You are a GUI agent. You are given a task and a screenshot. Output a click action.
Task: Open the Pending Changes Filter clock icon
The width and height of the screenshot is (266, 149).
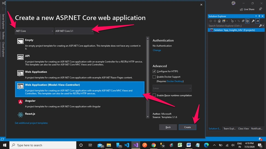232,21
